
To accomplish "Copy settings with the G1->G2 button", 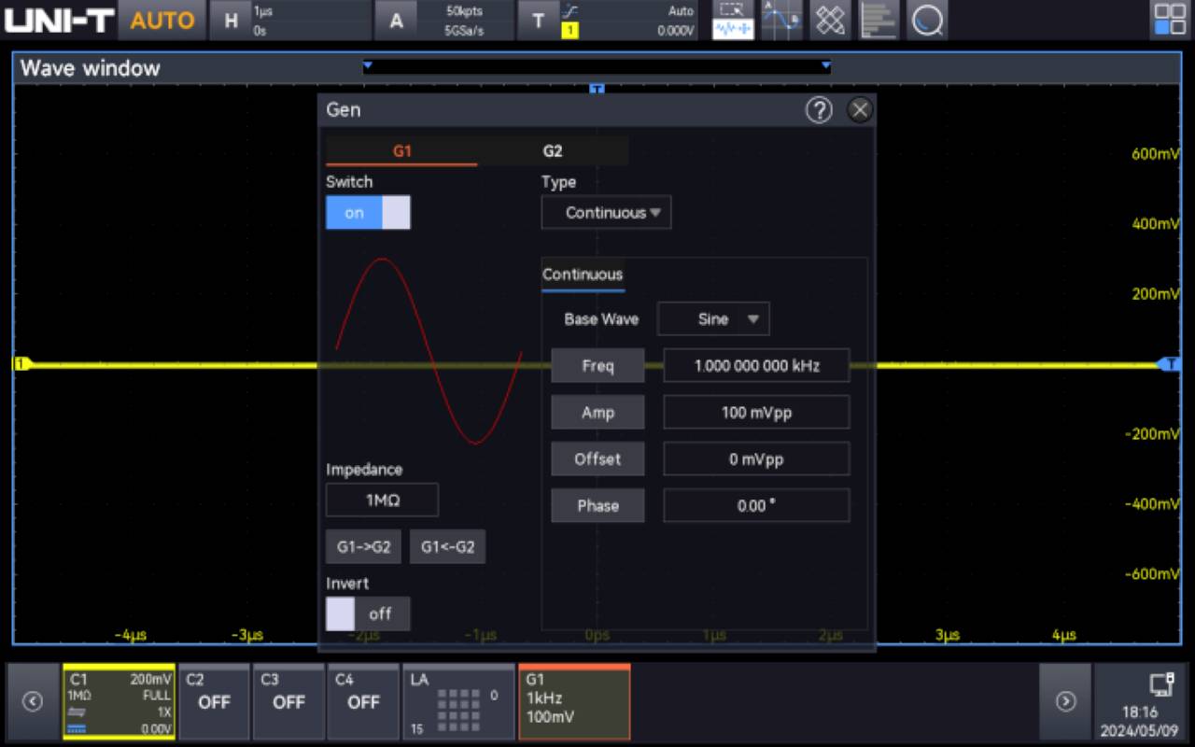I will 363,546.
